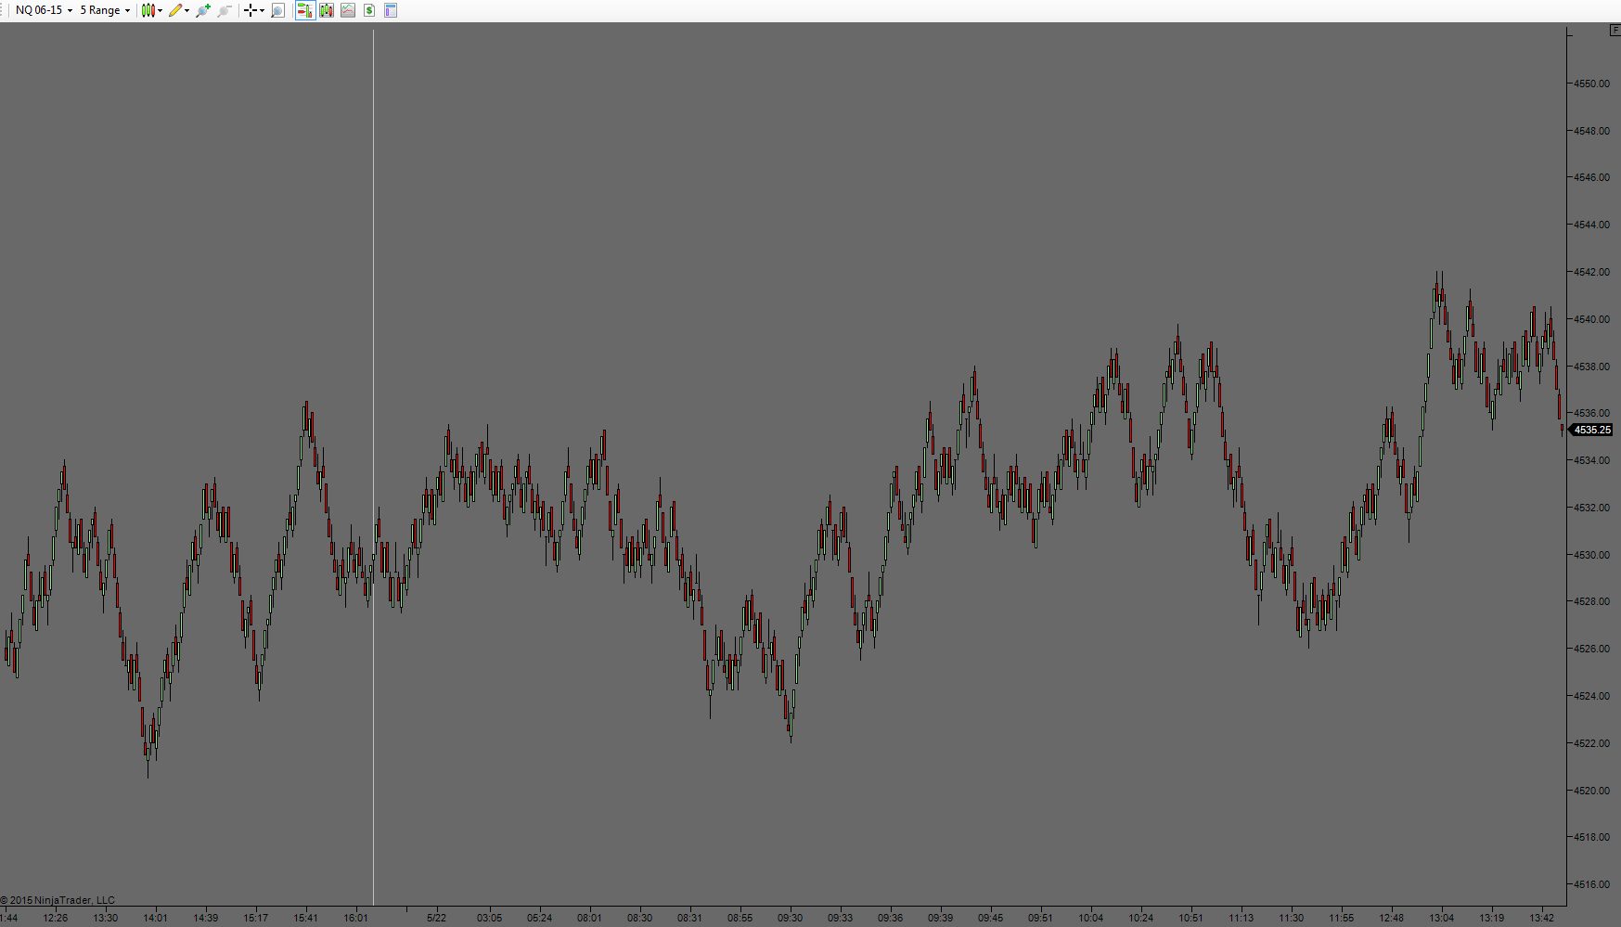This screenshot has height=927, width=1621.
Task: Open chart Properties panel icon
Action: pyautogui.click(x=391, y=10)
